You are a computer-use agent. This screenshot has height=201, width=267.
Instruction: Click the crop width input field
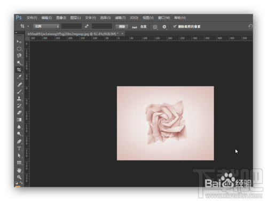[72, 26]
